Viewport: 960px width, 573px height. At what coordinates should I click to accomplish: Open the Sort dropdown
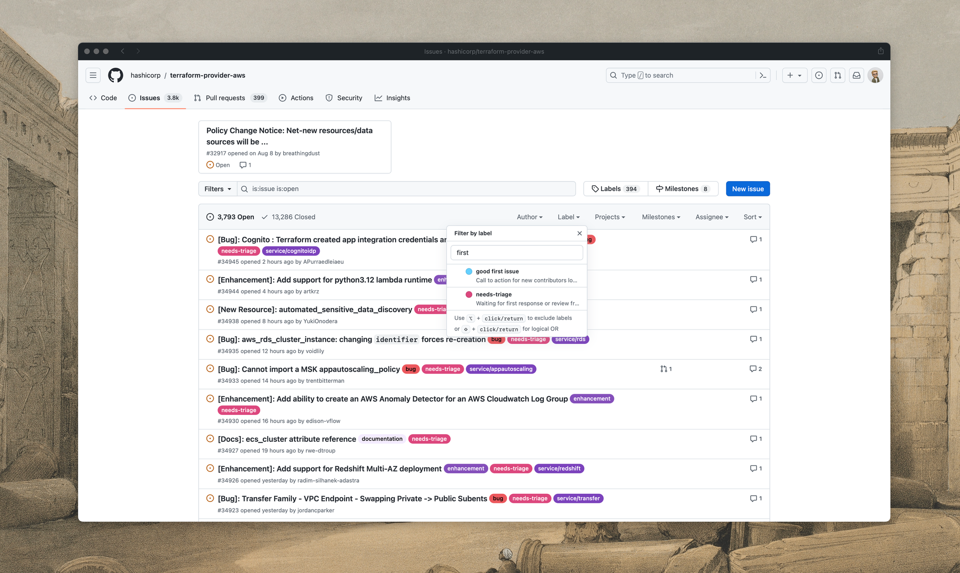(752, 217)
